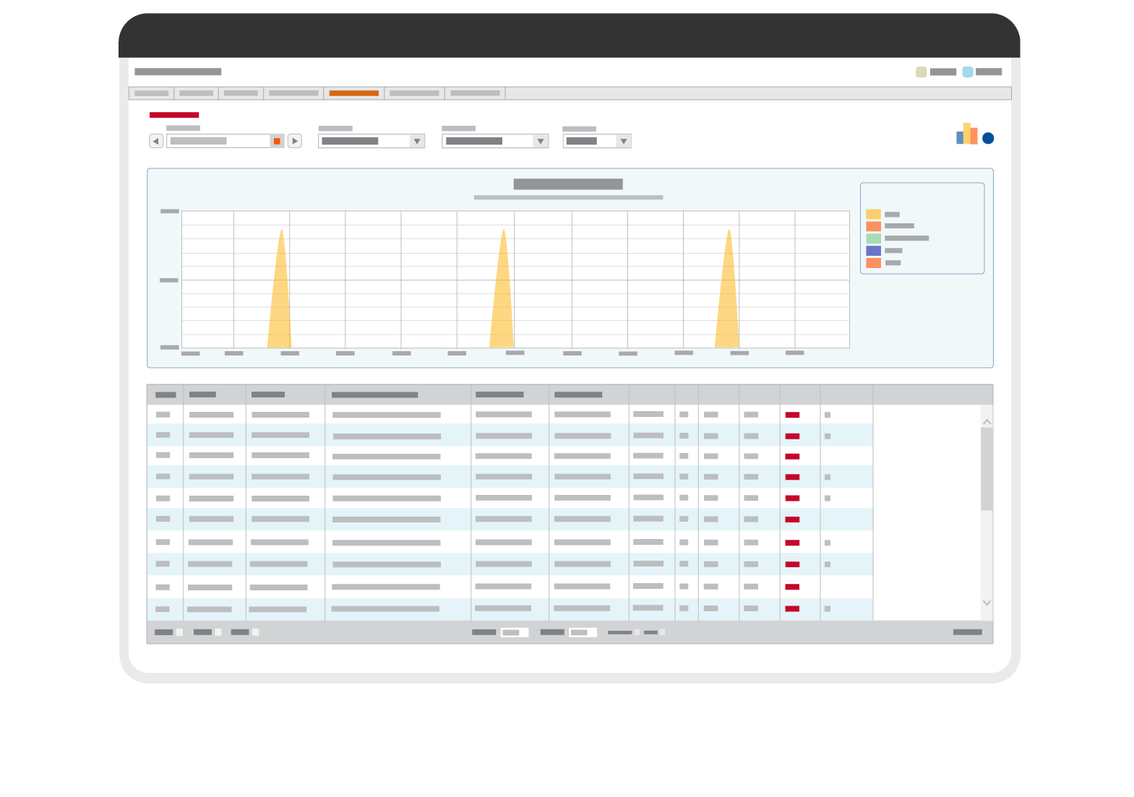1134x797 pixels.
Task: Toggle the first checkbox in table footer
Action: click(180, 632)
